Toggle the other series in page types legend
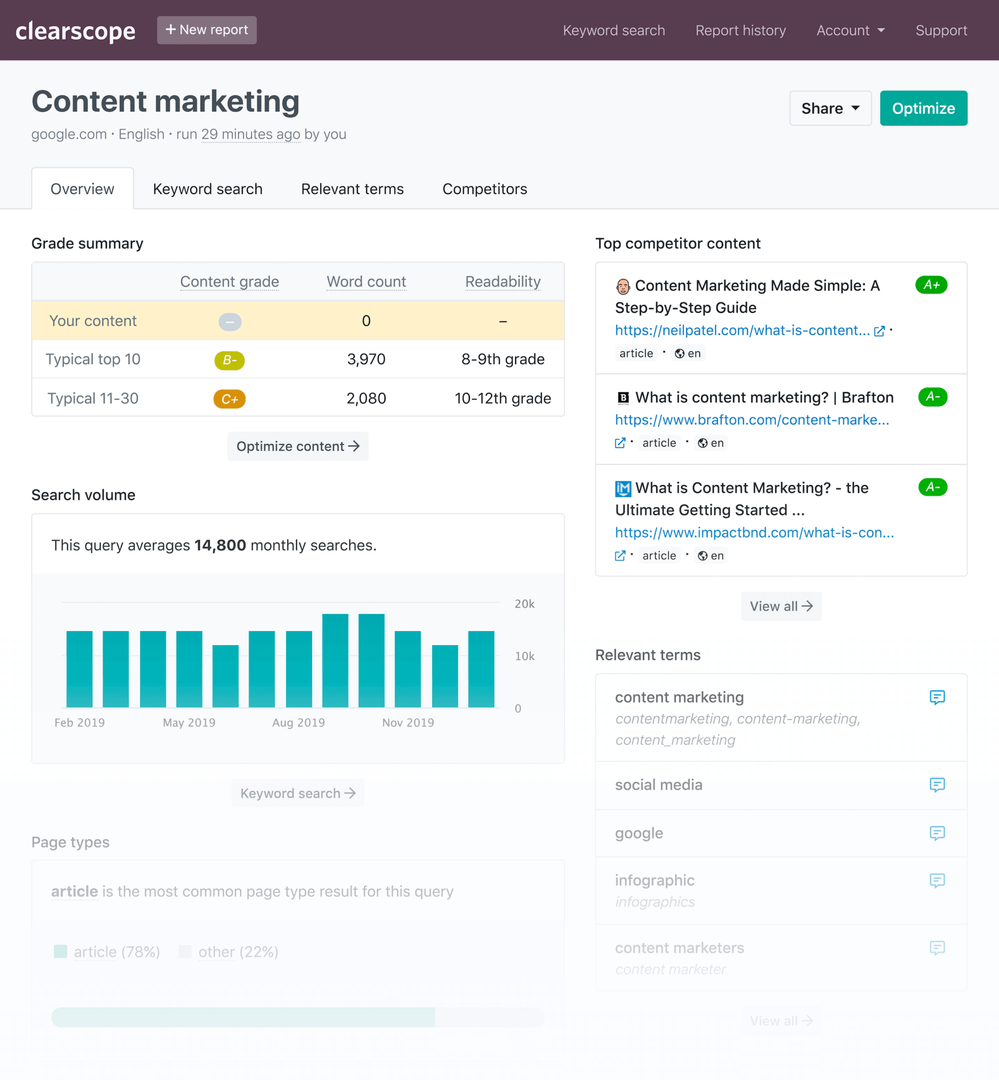 click(x=238, y=952)
